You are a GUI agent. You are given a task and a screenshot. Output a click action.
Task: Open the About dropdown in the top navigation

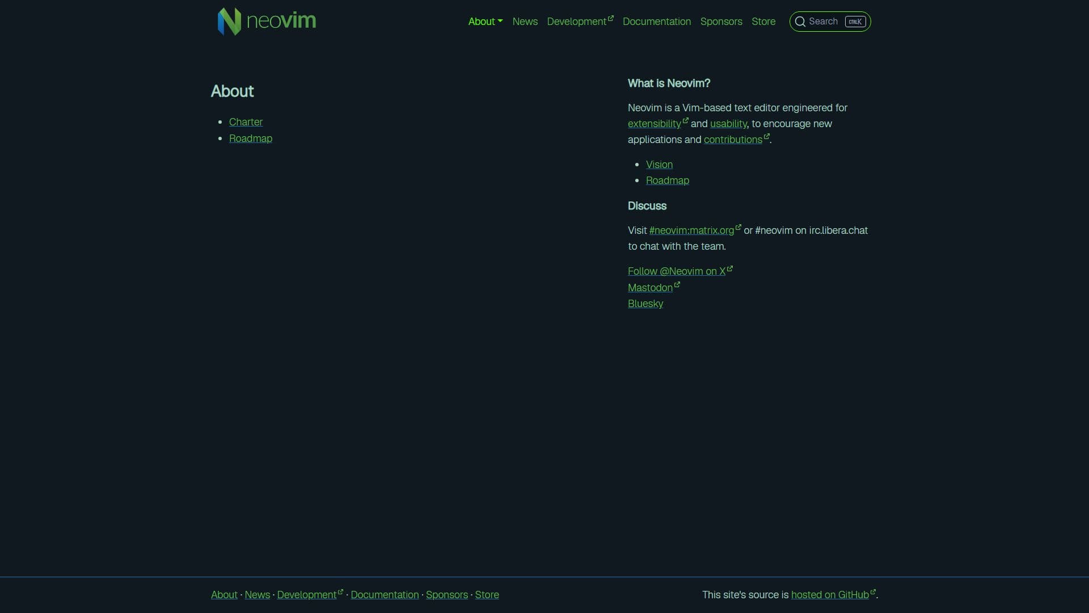486,22
